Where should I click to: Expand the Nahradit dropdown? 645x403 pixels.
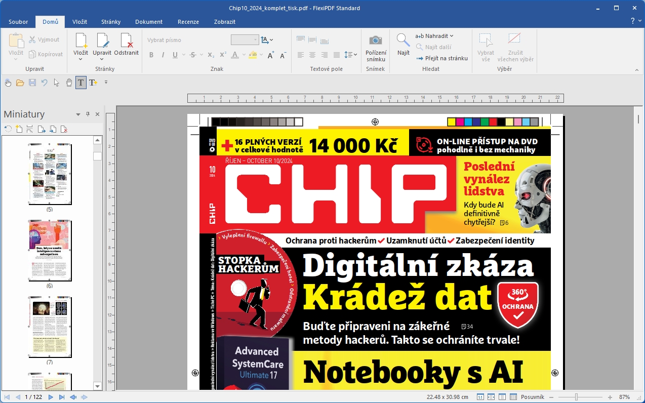point(451,36)
